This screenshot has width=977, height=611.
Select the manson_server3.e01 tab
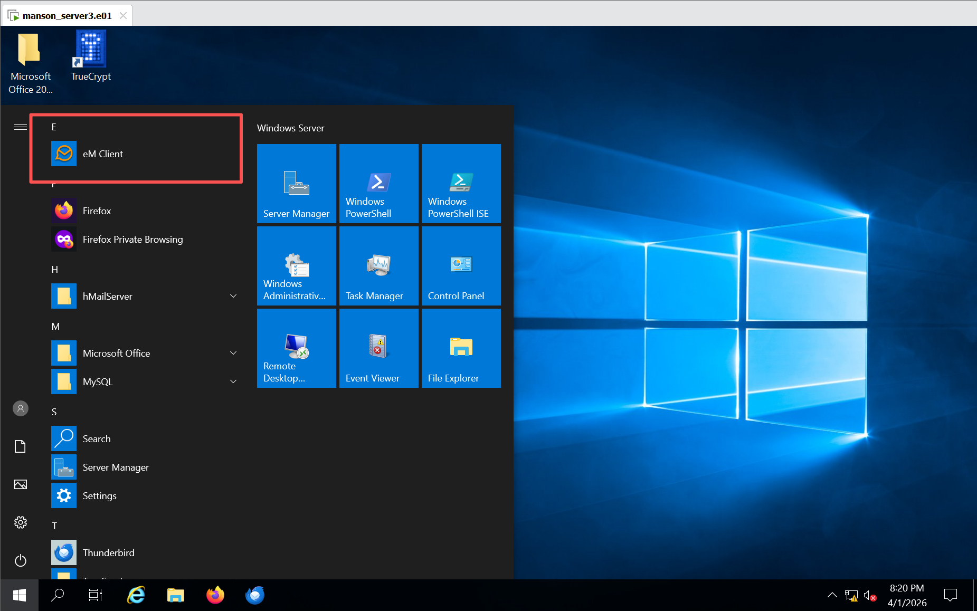pos(67,16)
